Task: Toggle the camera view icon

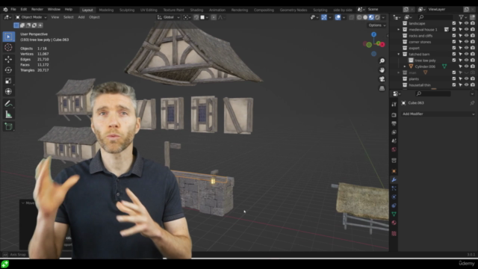Action: pos(382,79)
